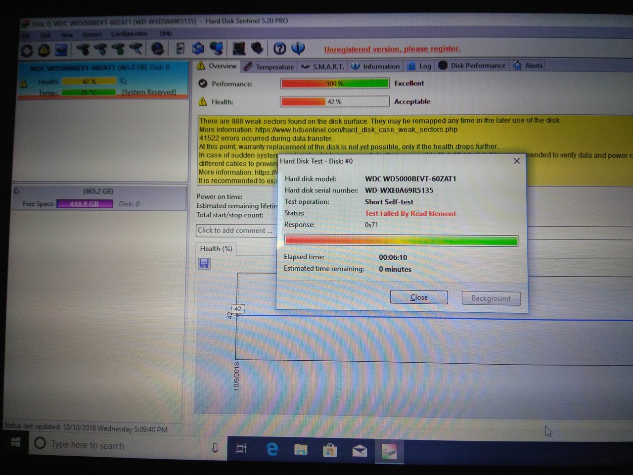Click the 42 marker on health graph
Viewport: 633px width, 475px height.
(x=238, y=309)
